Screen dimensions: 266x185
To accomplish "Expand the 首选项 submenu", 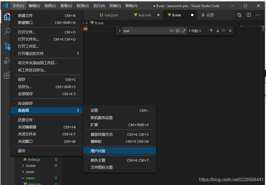I will click(47, 110).
